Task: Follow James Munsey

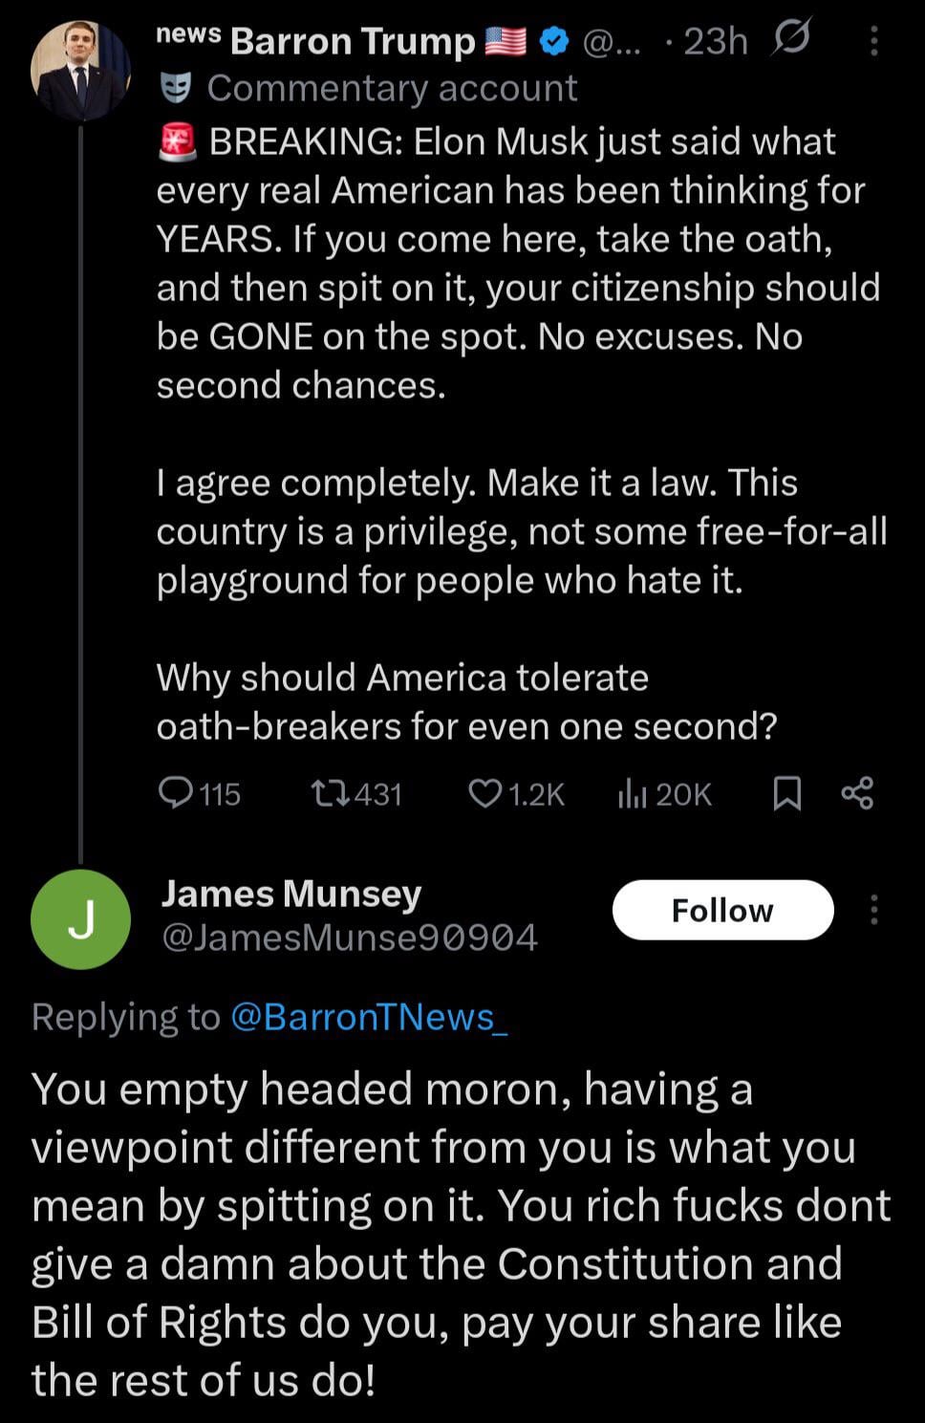Action: click(722, 910)
